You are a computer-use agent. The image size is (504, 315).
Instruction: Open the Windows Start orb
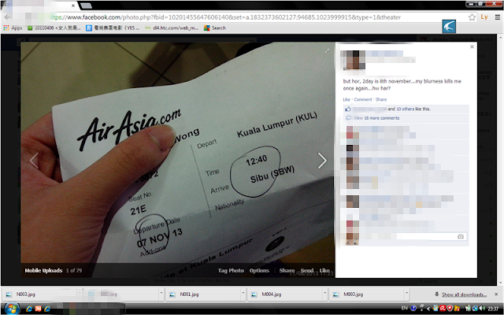[x=11, y=309]
